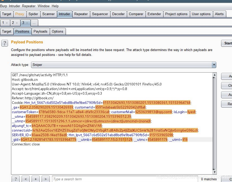Open the Repeater menu
This screenshot has height=182, width=232.
click(x=29, y=6)
